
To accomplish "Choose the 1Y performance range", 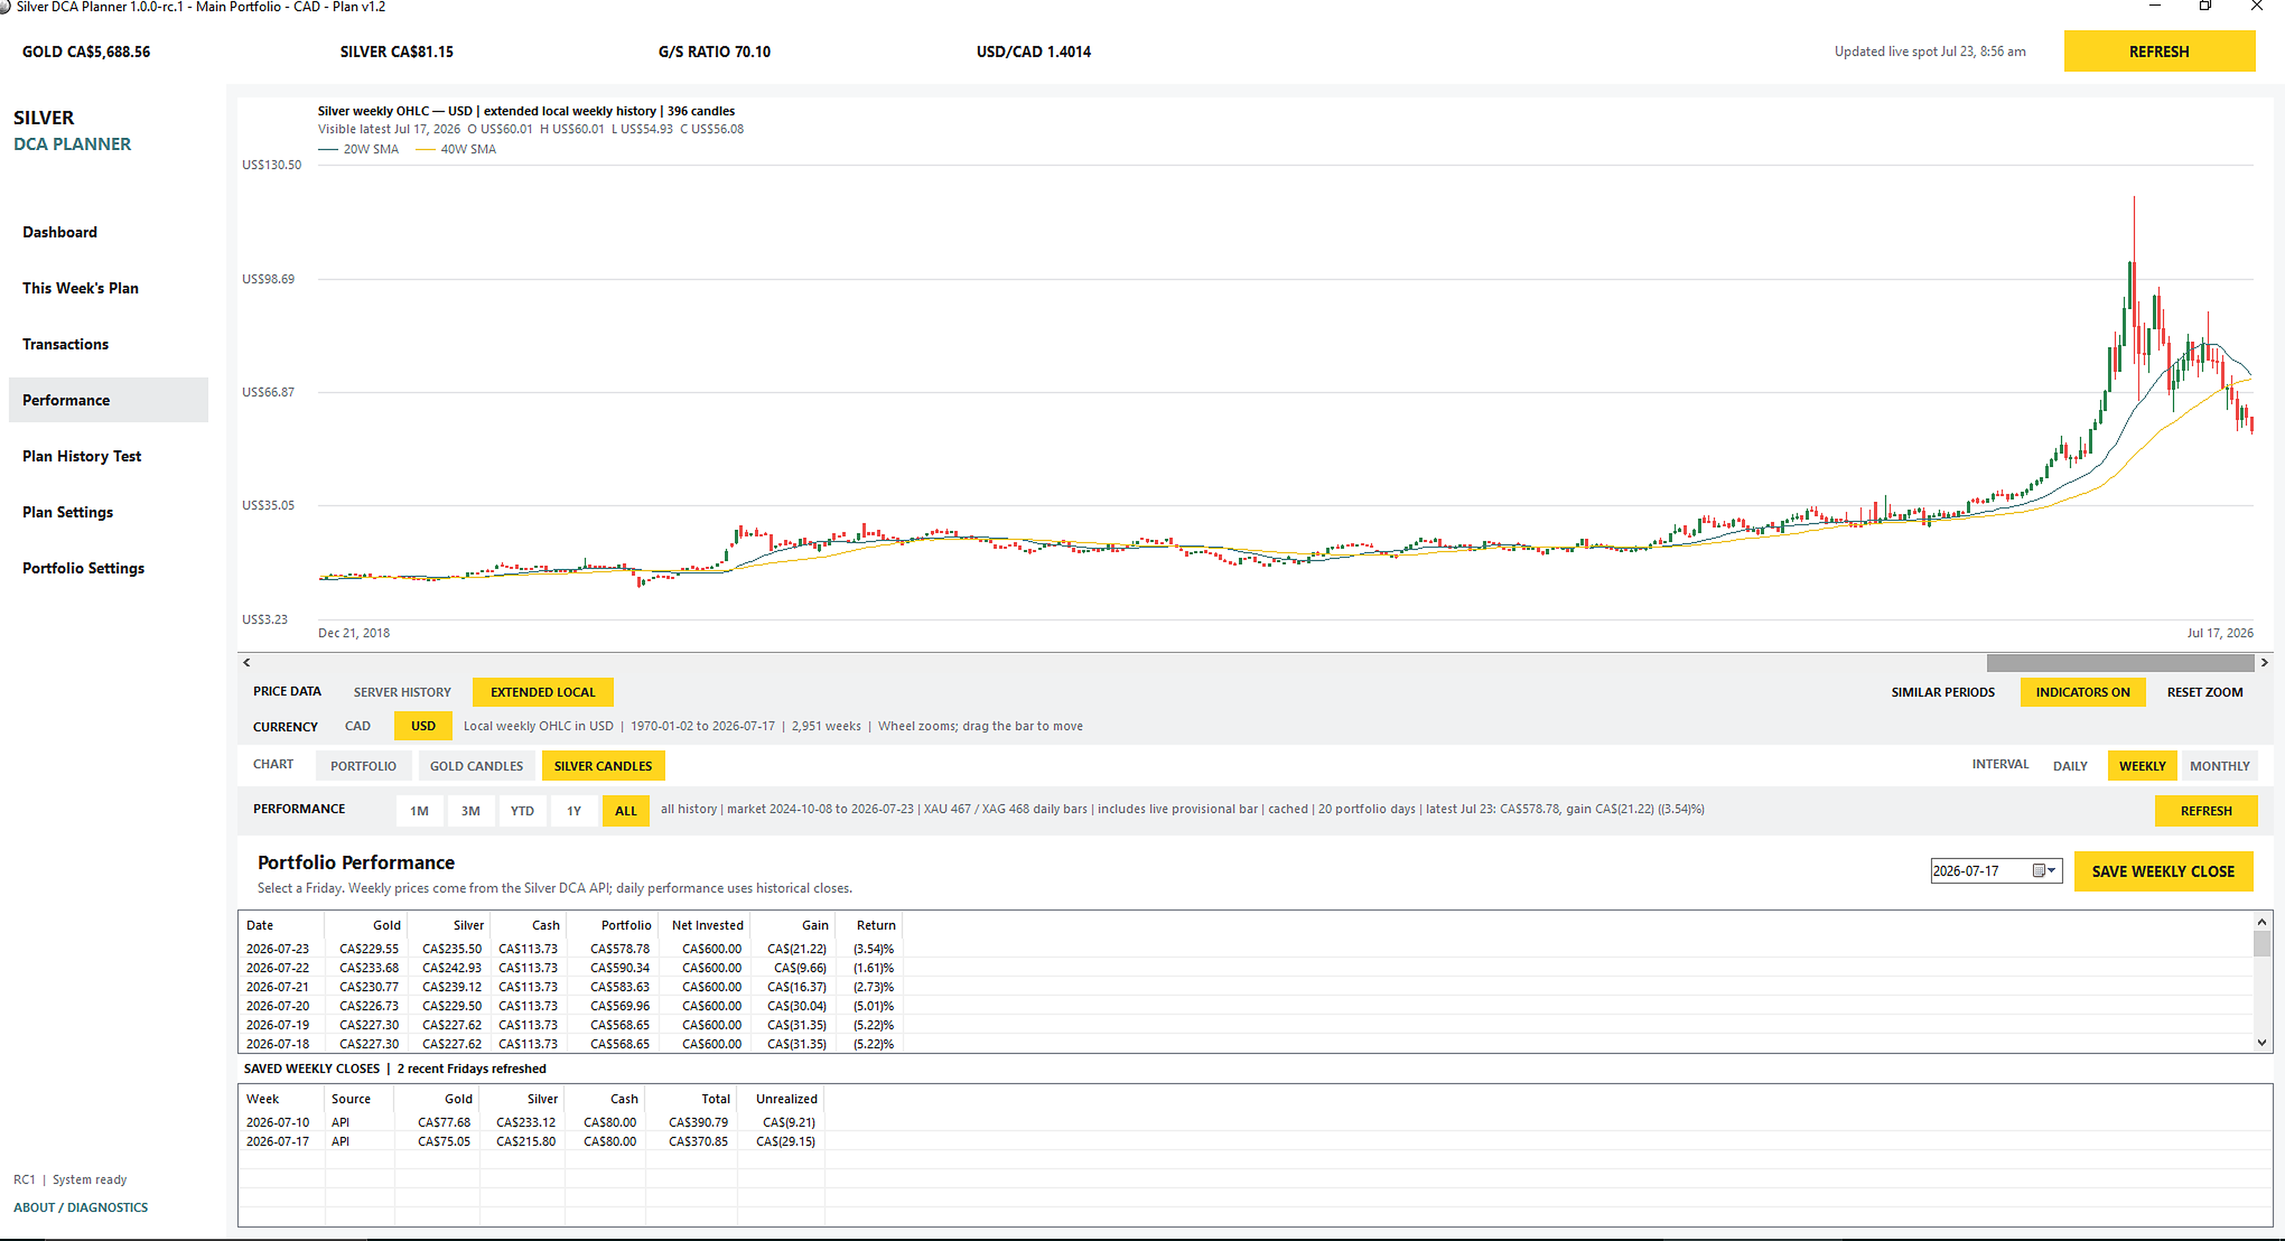I will 574,810.
